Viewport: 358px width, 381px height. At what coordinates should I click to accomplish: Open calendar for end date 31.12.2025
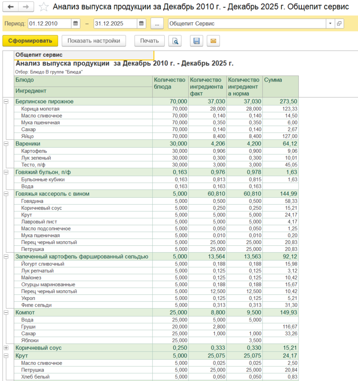141,24
